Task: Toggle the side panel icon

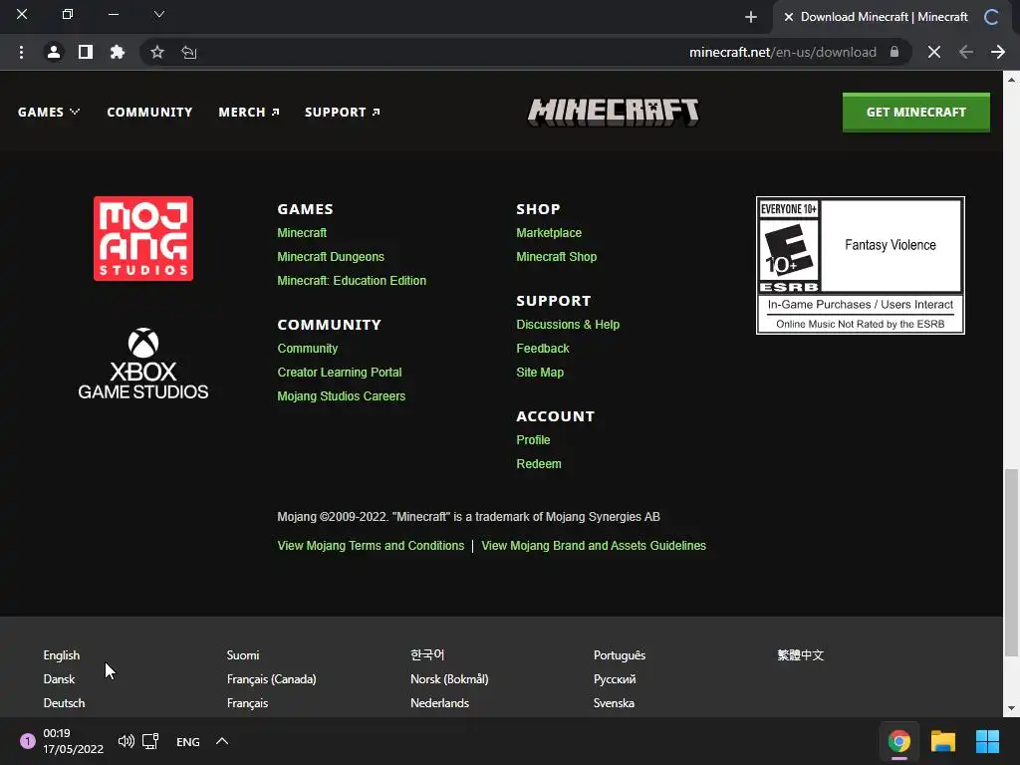Action: click(86, 52)
